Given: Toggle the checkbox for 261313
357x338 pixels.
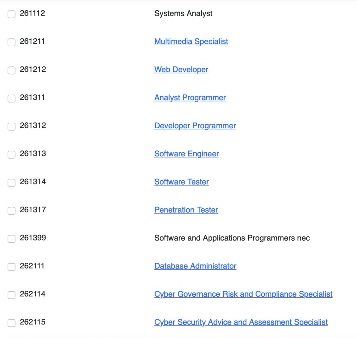Looking at the screenshot, I should (x=12, y=155).
